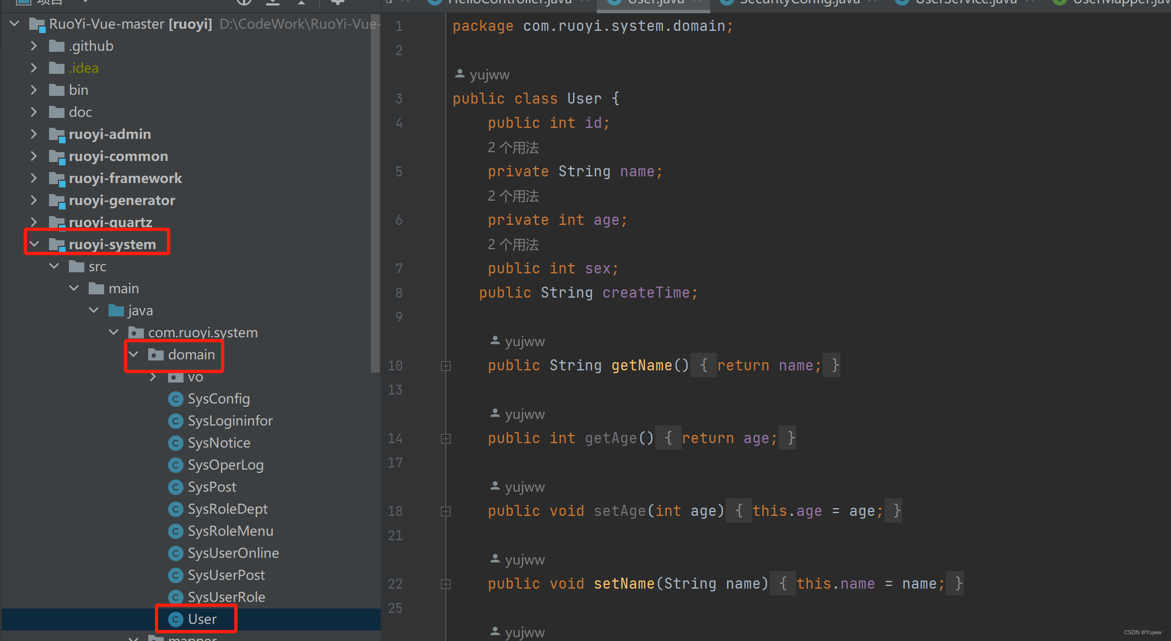
Task: Click the project panel vertical scrollbar
Action: tap(375, 193)
